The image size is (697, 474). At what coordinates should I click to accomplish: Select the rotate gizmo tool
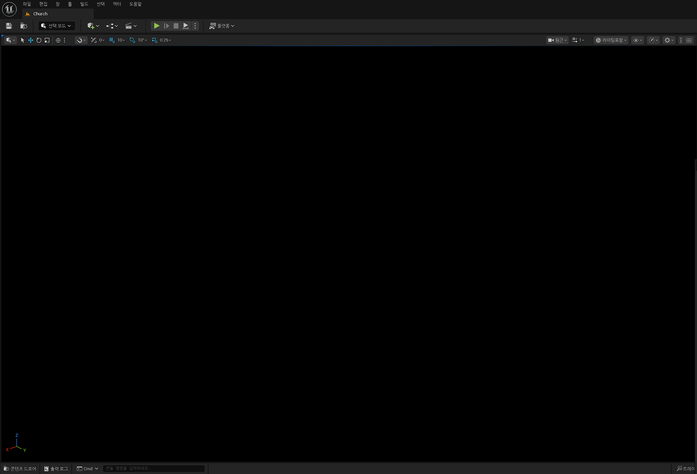pos(39,40)
